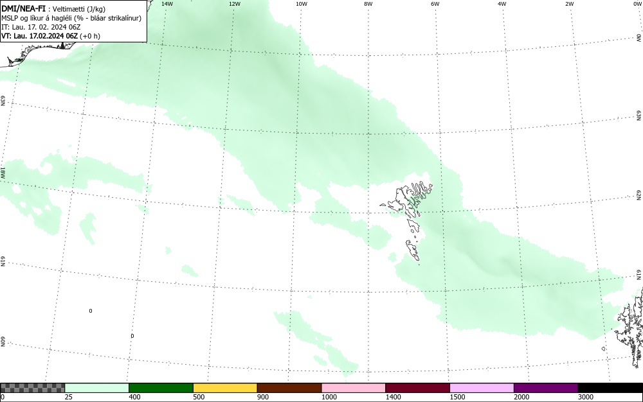Click the maroon 1400-1500 legend swatch
This screenshot has width=643, height=402.
point(417,388)
